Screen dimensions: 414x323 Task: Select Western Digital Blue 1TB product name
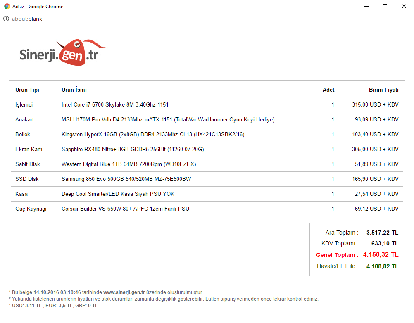pos(128,164)
